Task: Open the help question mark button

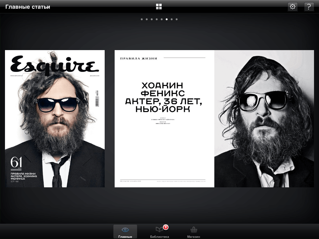Action: 309,7
